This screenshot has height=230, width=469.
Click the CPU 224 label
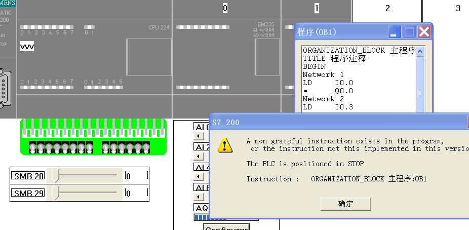pos(159,27)
